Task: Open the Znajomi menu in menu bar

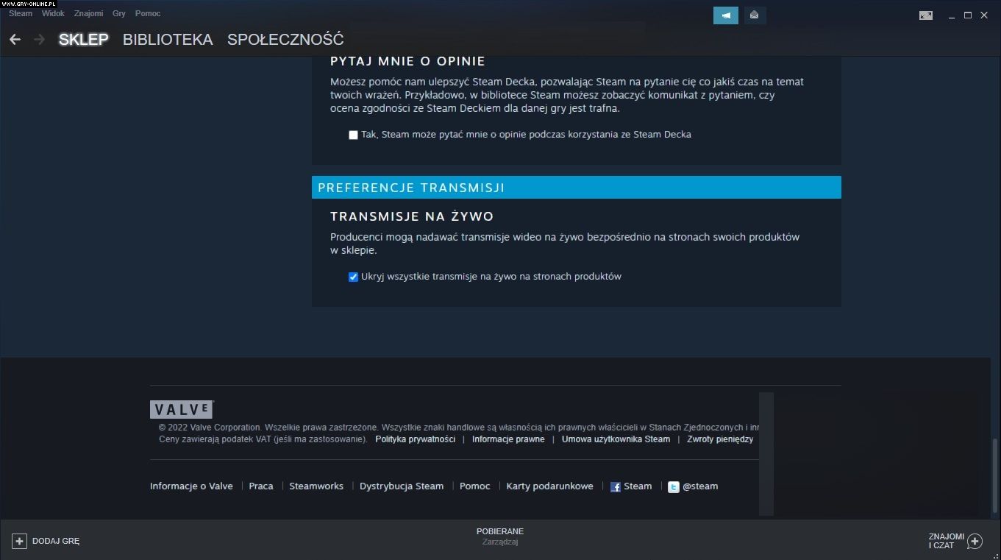Action: (x=88, y=13)
